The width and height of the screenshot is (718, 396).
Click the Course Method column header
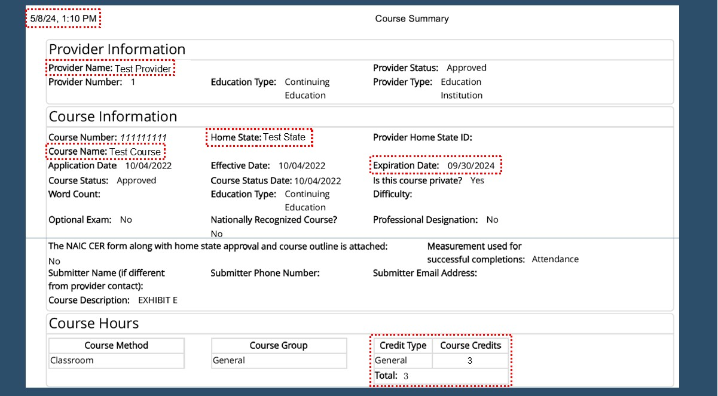tap(116, 345)
